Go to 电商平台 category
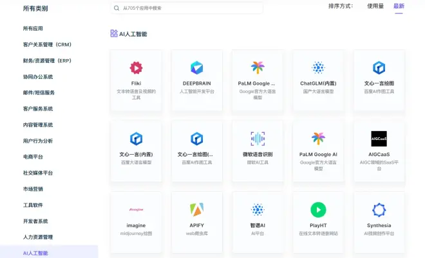The height and width of the screenshot is (258, 425). pos(33,157)
